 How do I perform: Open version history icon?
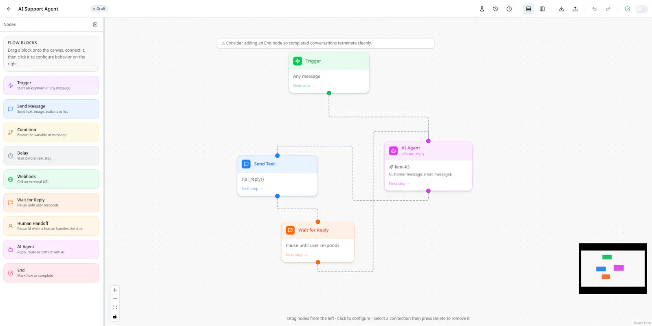[x=496, y=9]
